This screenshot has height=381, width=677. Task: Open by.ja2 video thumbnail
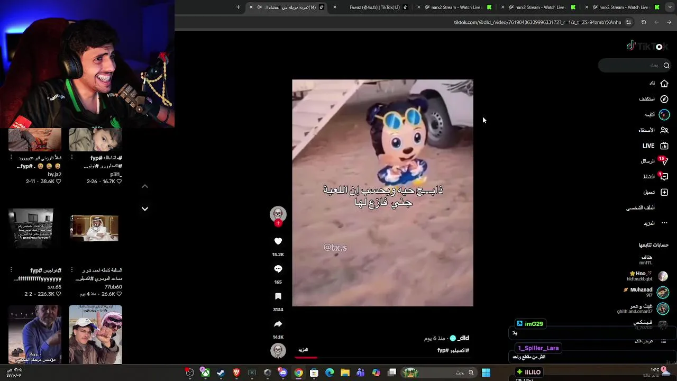click(x=35, y=140)
